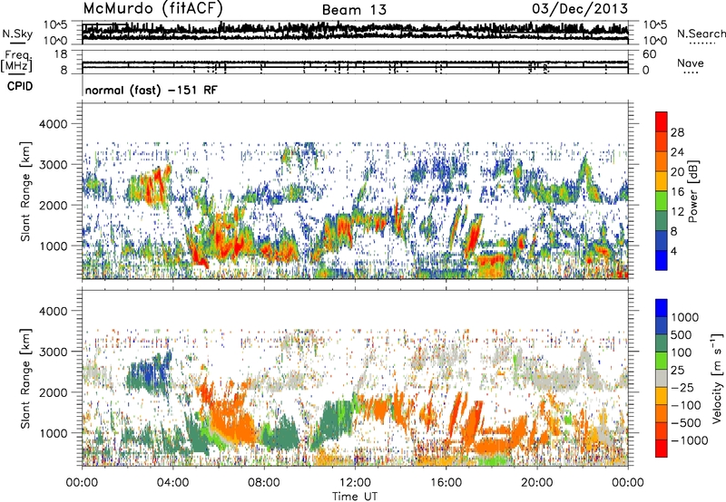The image size is (726, 502).
Task: Click the -1000 value on Velocity colorbar
Action: pyautogui.click(x=689, y=440)
